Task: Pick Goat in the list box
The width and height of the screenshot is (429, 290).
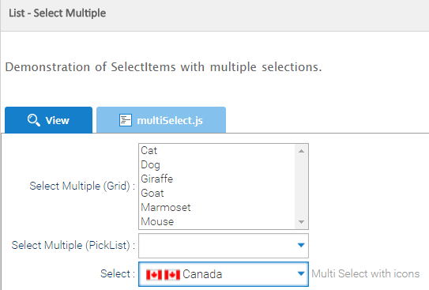Action: (217, 193)
